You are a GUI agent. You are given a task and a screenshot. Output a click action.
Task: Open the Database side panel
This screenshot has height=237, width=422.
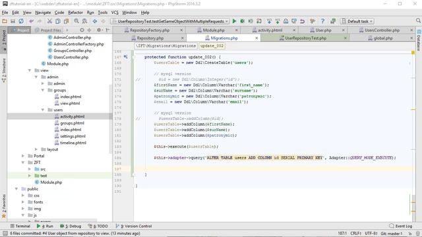coord(419,40)
